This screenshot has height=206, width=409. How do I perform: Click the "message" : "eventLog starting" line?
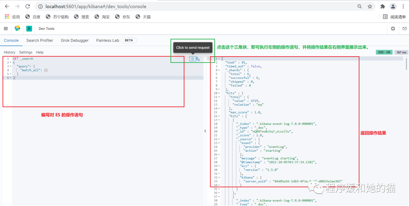tap(269, 158)
